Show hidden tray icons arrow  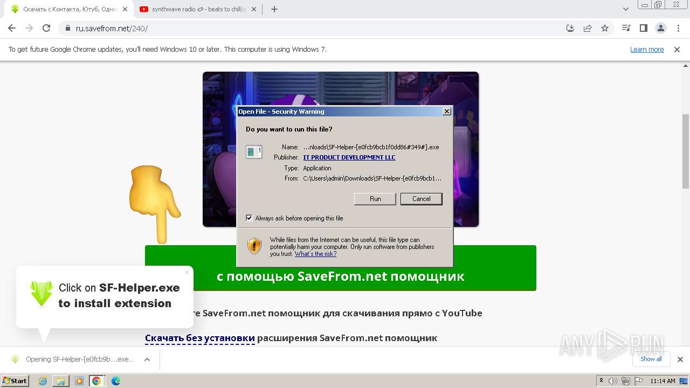(x=602, y=381)
